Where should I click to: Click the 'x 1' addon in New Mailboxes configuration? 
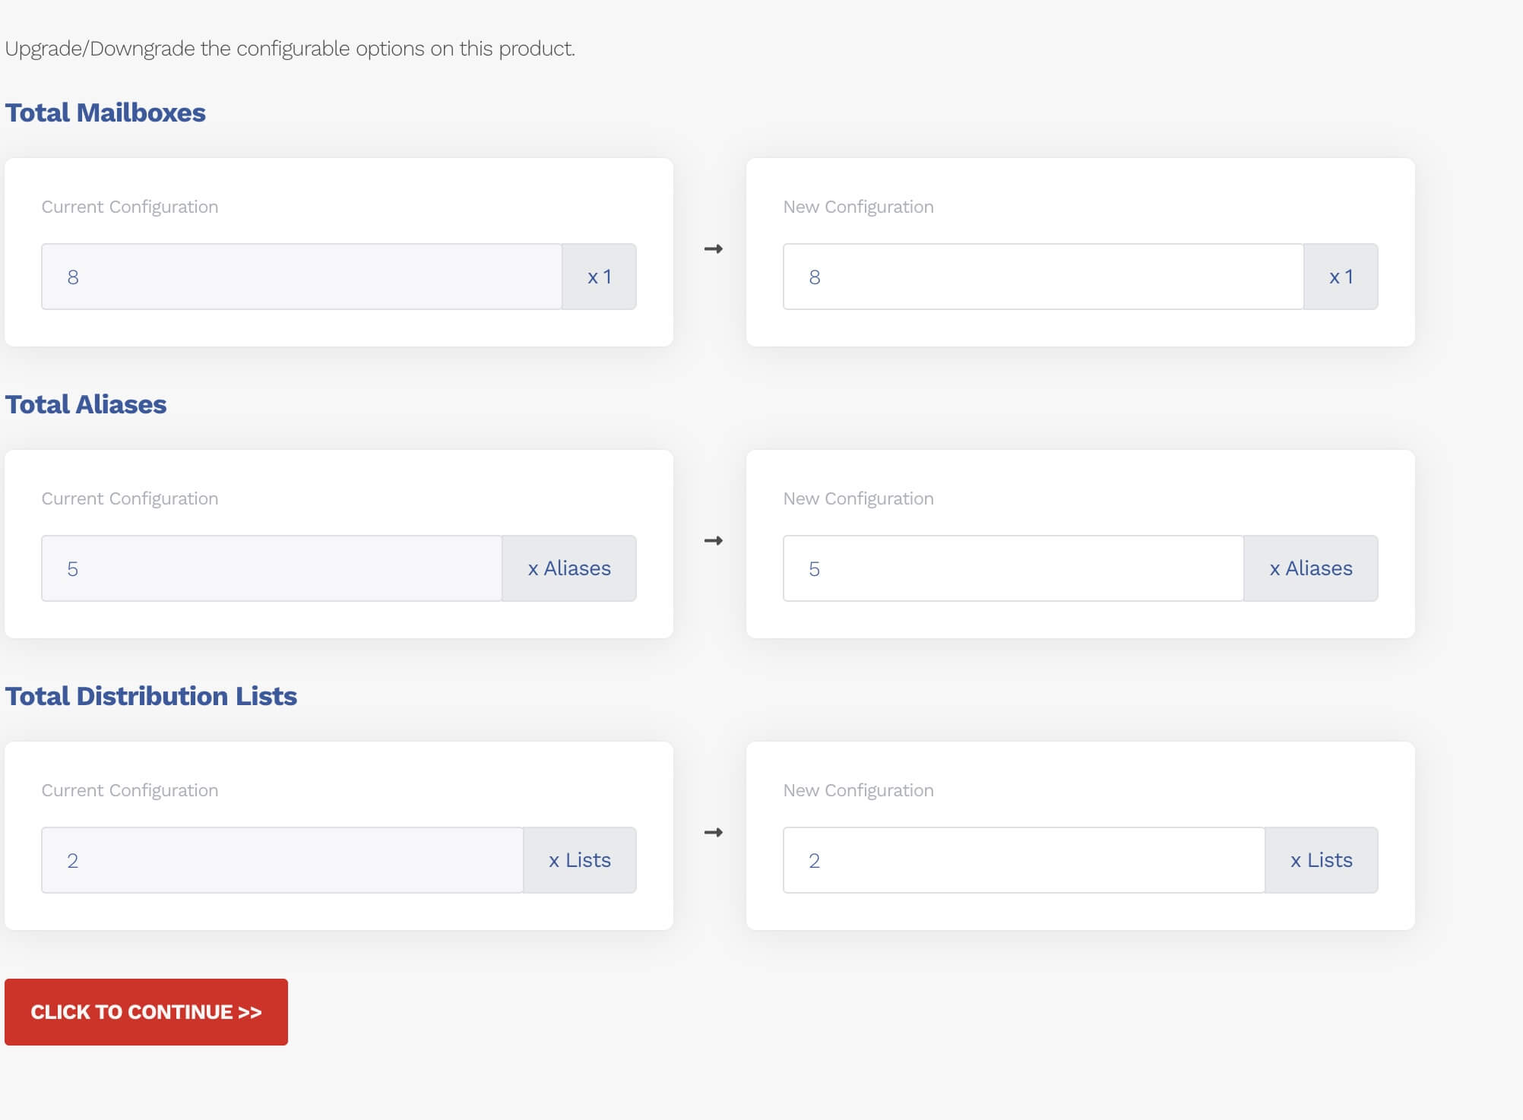point(1341,277)
